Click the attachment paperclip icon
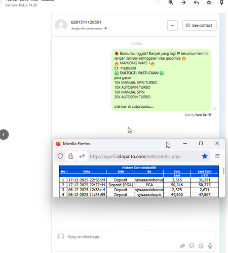This screenshot has width=228, height=253. (182, 246)
